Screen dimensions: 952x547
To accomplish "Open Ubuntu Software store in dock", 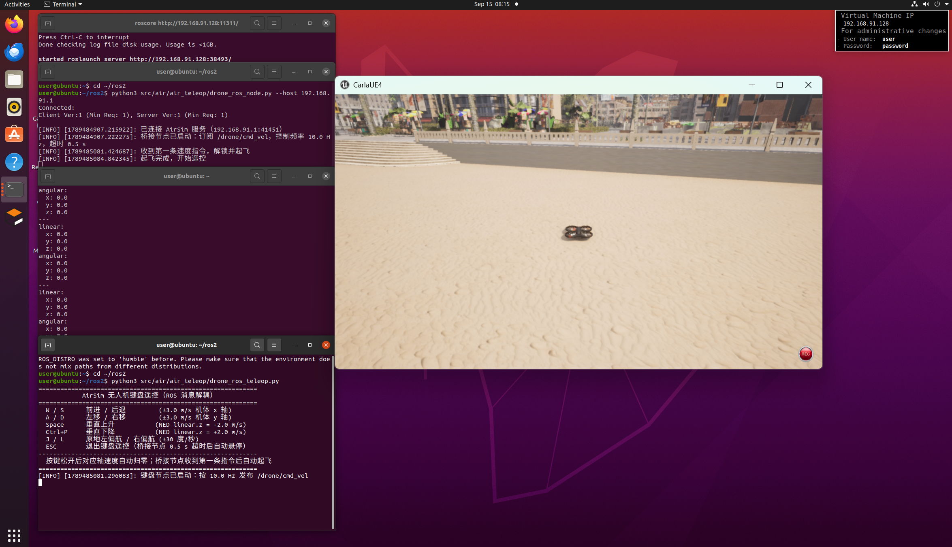I will tap(14, 134).
